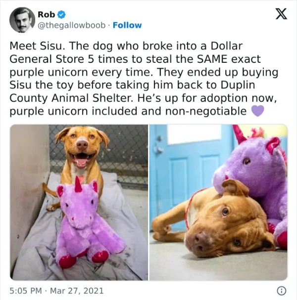Click the date Mar 27, 2021
The image size is (297, 300).
tap(77, 291)
